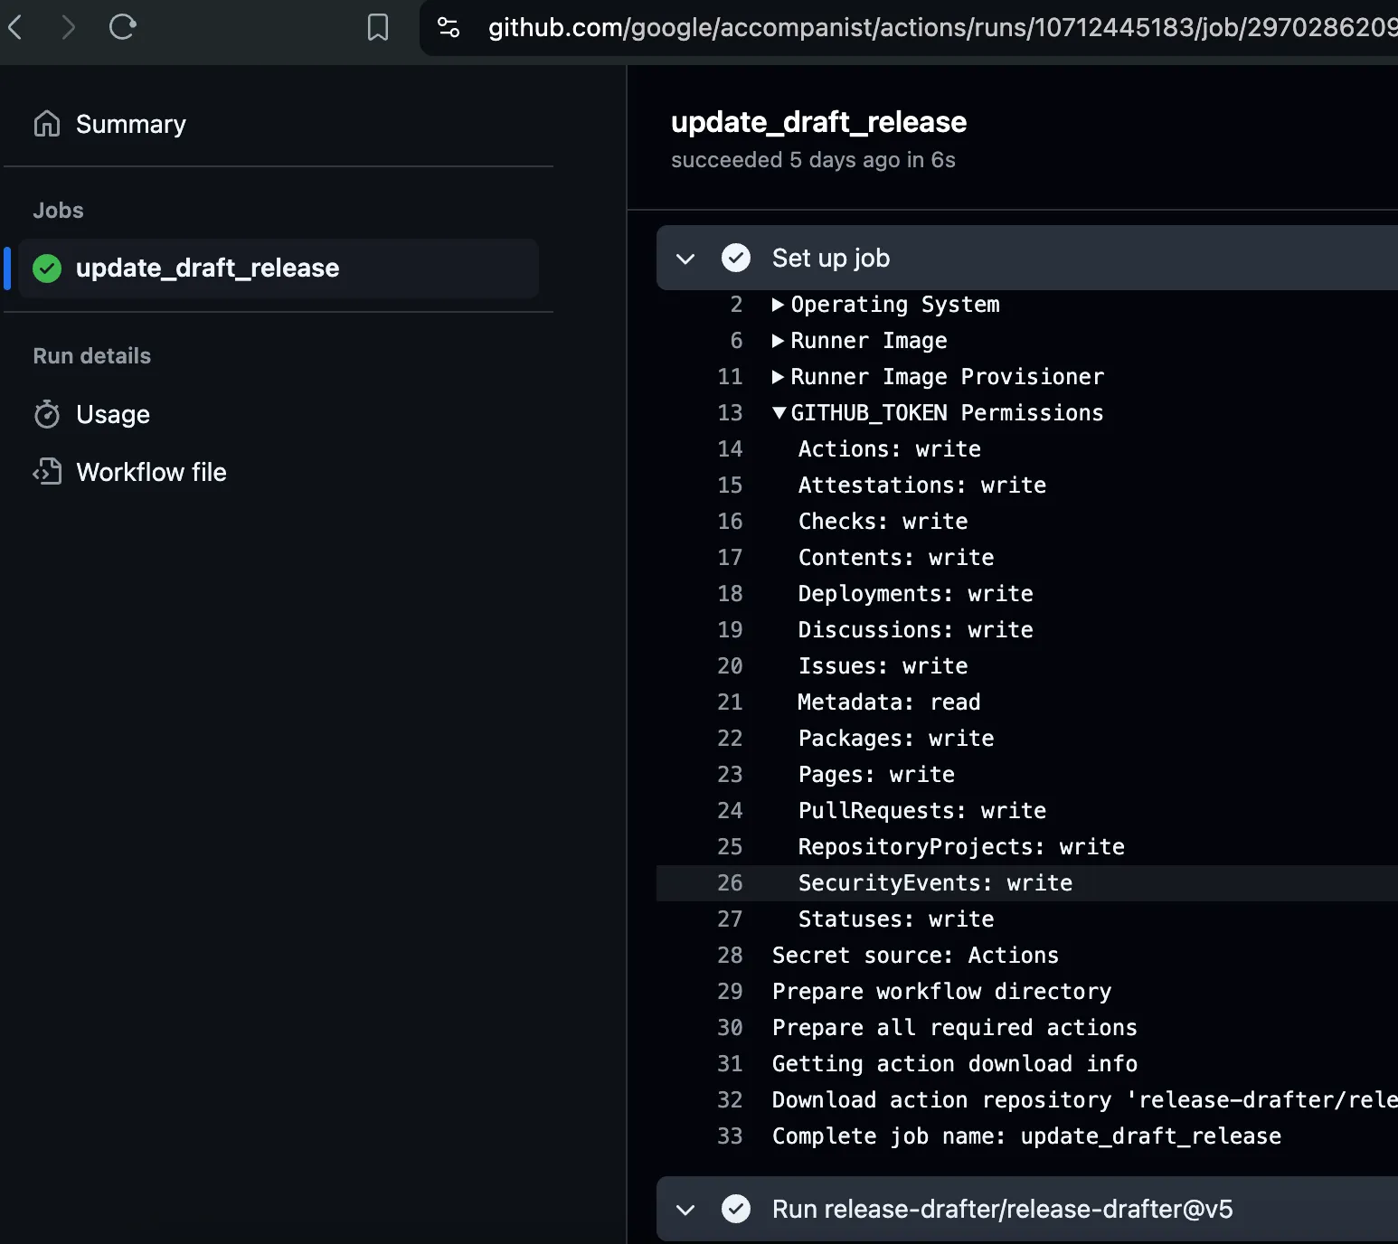The image size is (1398, 1244).
Task: Collapse the Set up job step chevron
Action: (685, 259)
